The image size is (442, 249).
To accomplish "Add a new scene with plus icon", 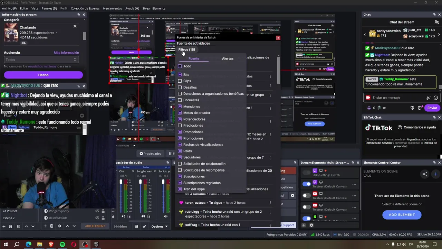I will (x=4, y=226).
